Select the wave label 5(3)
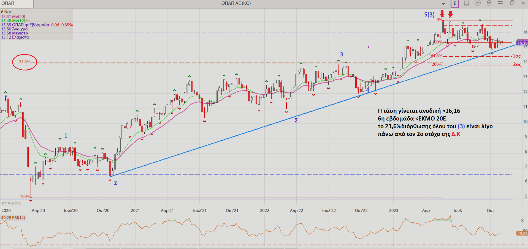 429,15
